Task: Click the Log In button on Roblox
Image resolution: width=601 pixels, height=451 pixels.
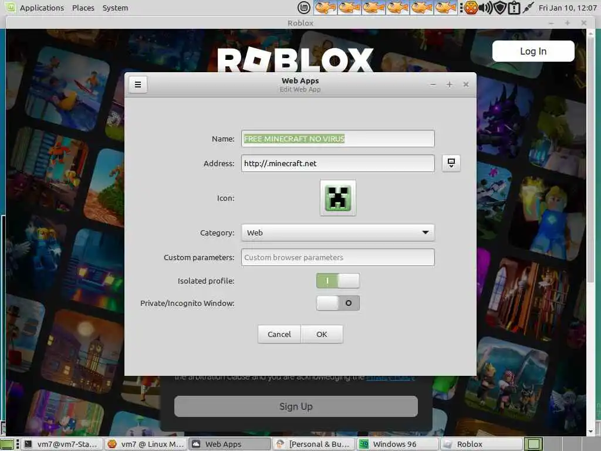Action: (533, 52)
